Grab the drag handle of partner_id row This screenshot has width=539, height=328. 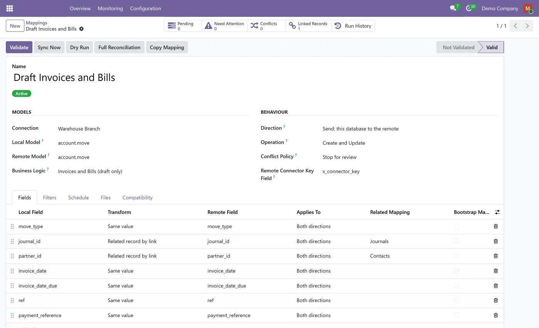[x=12, y=256]
